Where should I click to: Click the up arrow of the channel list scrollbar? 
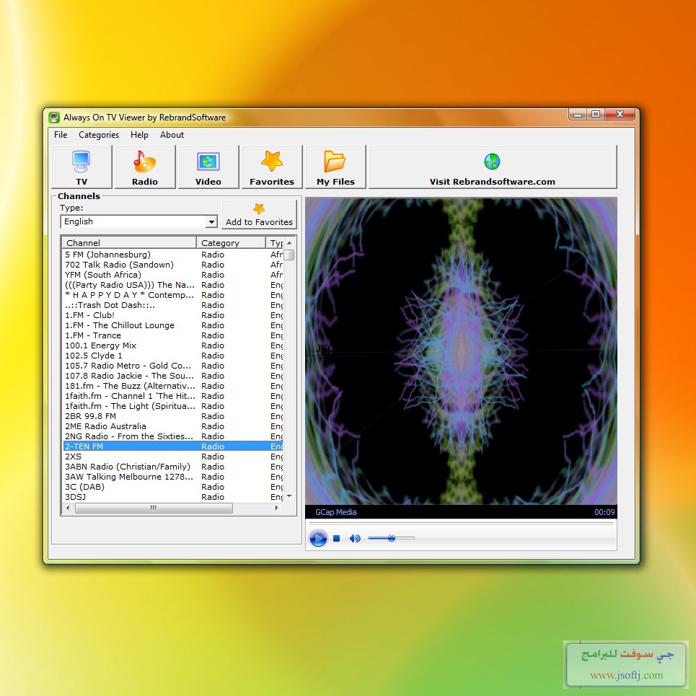(289, 243)
